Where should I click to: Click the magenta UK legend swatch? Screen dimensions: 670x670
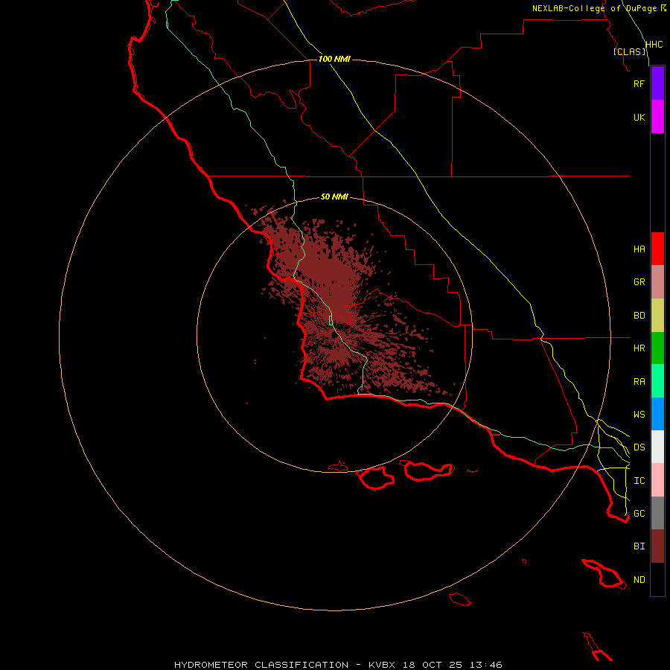657,117
